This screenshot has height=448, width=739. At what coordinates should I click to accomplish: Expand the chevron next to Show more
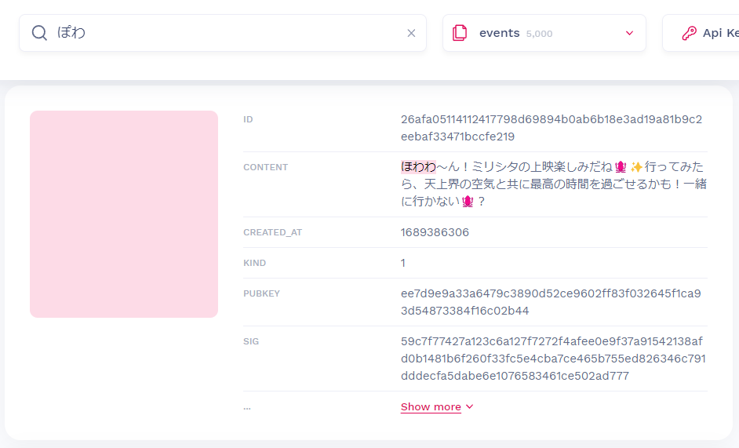(470, 407)
